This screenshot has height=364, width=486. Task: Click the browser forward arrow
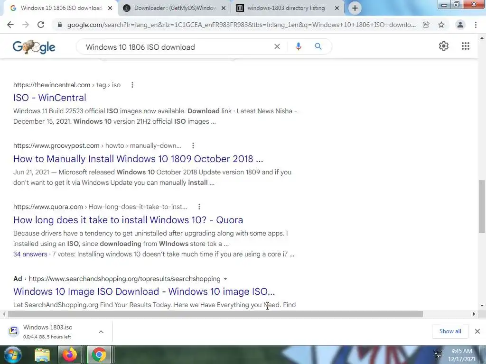26,25
